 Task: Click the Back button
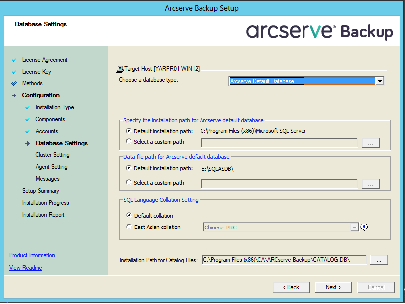click(x=291, y=287)
